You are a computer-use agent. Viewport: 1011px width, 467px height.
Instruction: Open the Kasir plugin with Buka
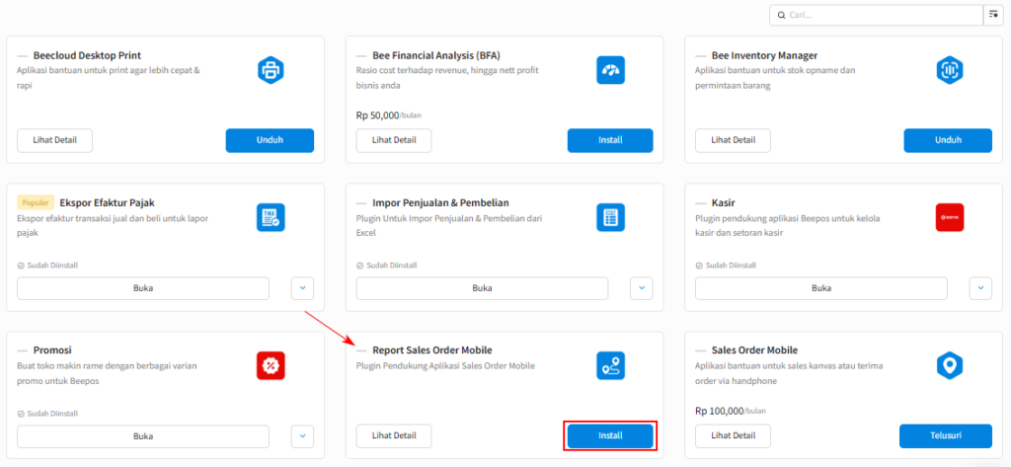(821, 288)
